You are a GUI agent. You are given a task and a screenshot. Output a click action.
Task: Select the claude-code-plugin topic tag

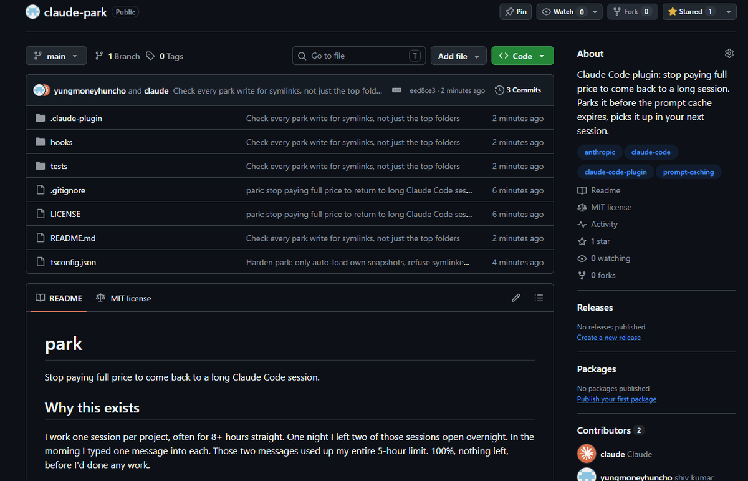click(x=616, y=172)
